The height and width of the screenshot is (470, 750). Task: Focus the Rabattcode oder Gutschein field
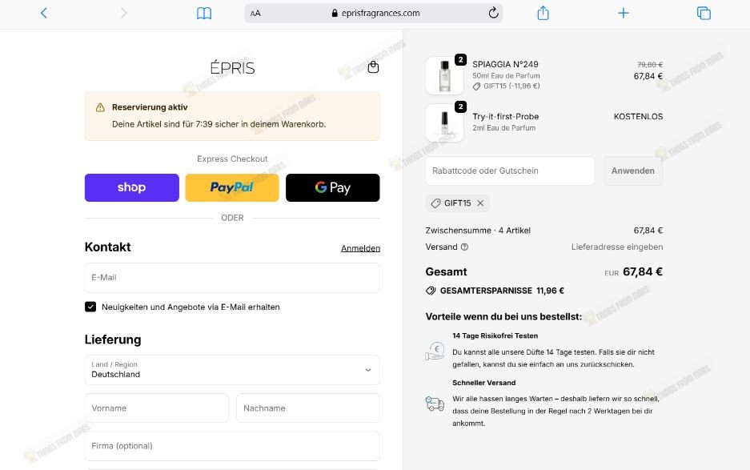(x=509, y=171)
